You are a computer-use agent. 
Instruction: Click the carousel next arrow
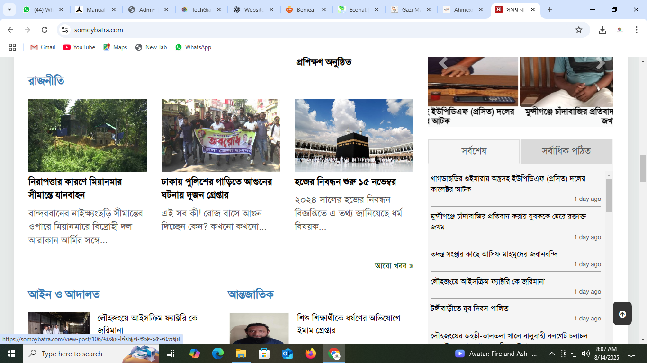[x=600, y=63]
